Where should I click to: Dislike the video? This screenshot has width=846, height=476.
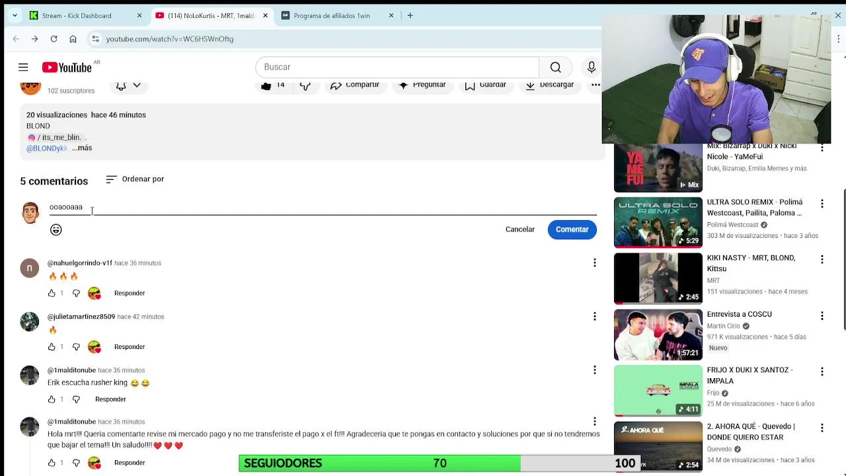[x=305, y=85]
